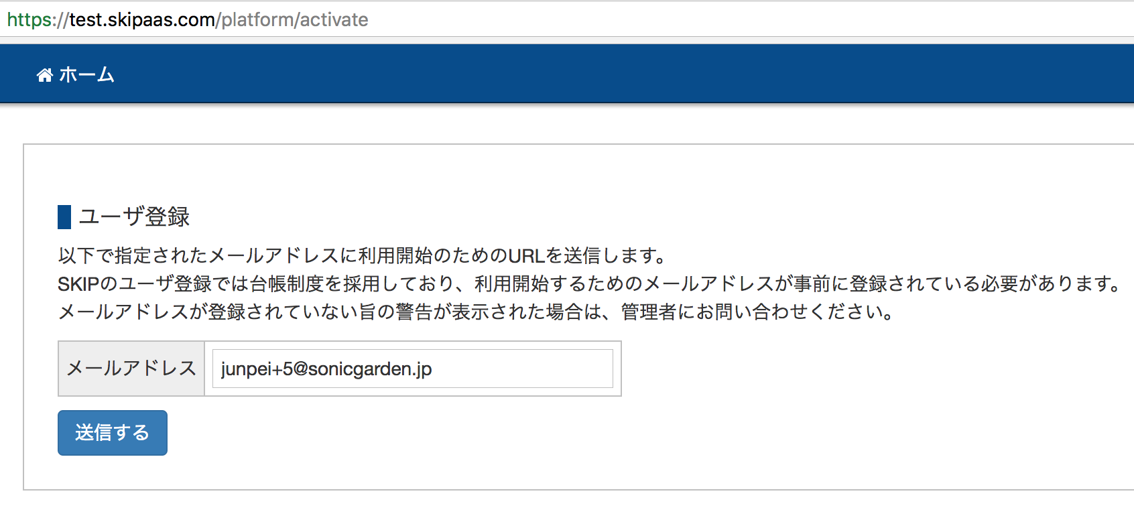This screenshot has width=1134, height=520.
Task: Open the ホーム link
Action: pyautogui.click(x=76, y=74)
